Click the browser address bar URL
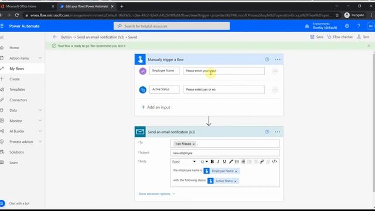Viewport: 375px width, 211px height. [x=180, y=15]
